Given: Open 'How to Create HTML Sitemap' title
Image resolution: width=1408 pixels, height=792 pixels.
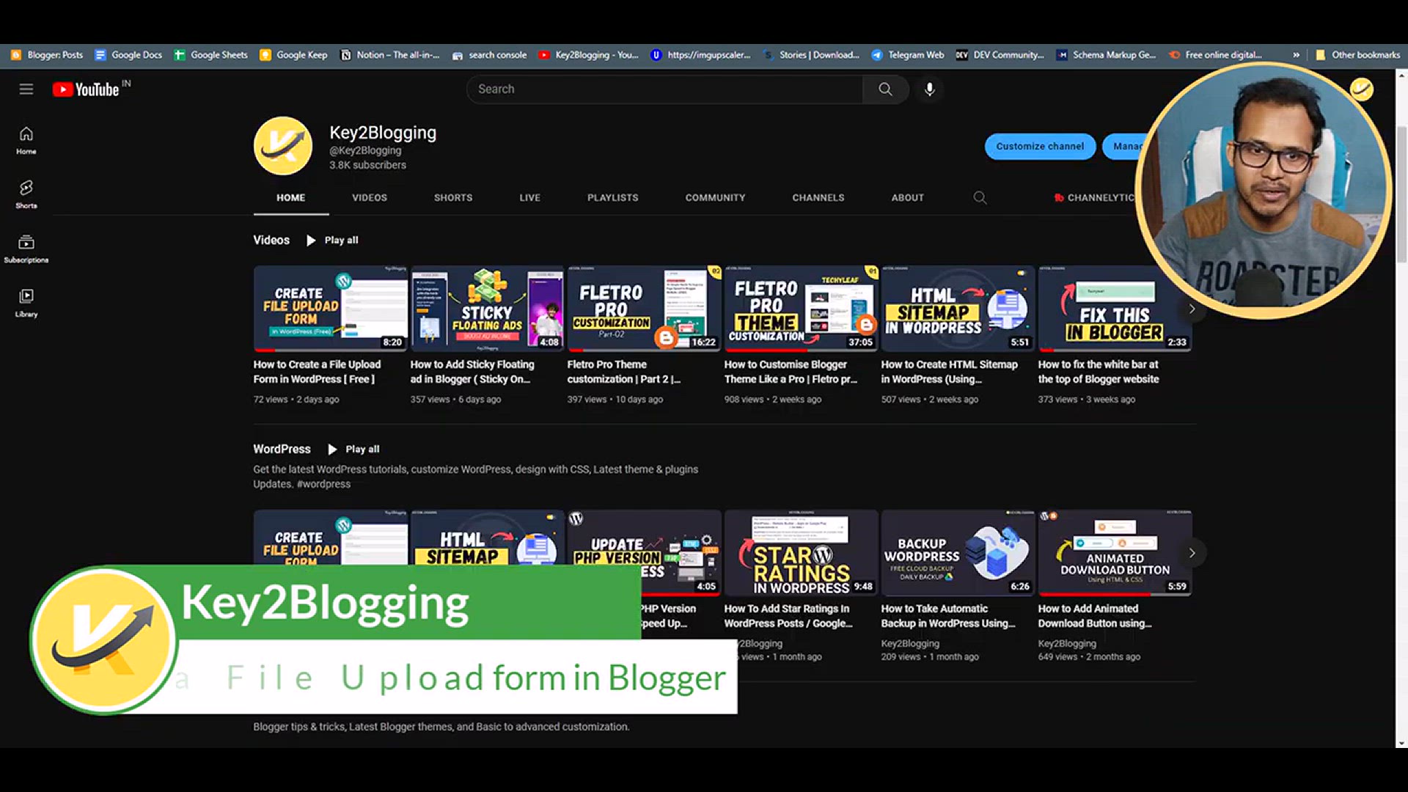Looking at the screenshot, I should (x=950, y=372).
